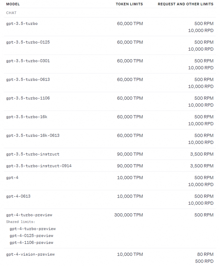This screenshot has height=266, width=220.
Task: Click the MODEL column header
Action: (13, 4)
